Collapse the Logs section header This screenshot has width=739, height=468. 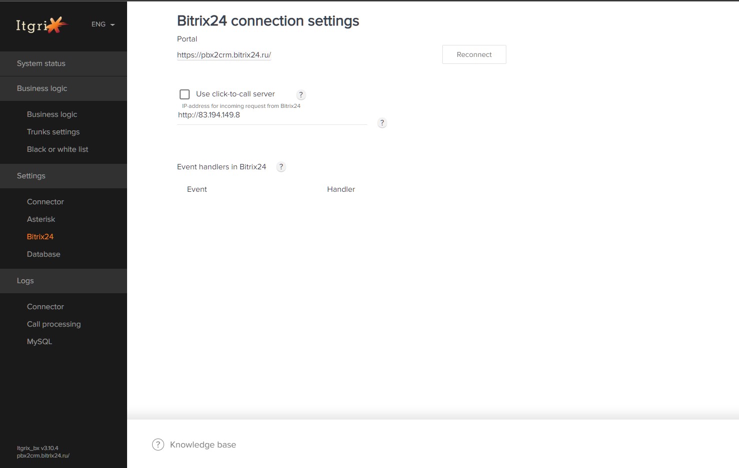point(64,281)
